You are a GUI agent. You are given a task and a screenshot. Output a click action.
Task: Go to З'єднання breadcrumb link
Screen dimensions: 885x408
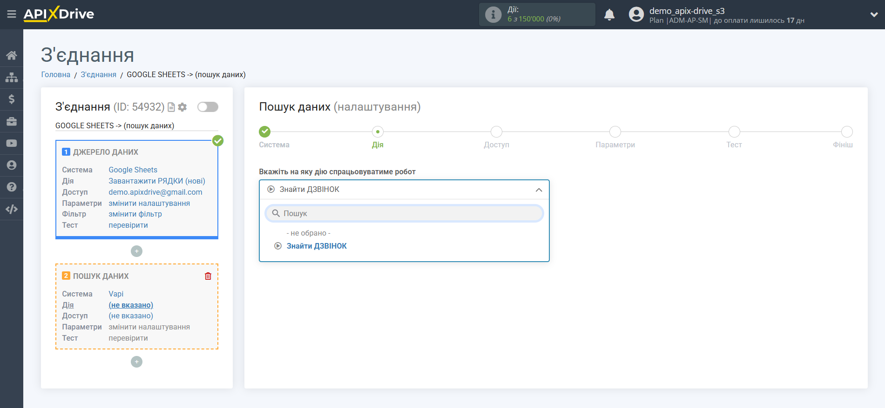99,75
